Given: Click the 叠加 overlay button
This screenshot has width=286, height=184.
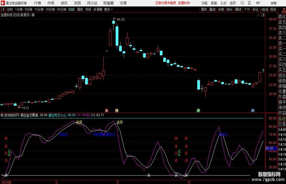Looking at the screenshot, I should [212, 9].
